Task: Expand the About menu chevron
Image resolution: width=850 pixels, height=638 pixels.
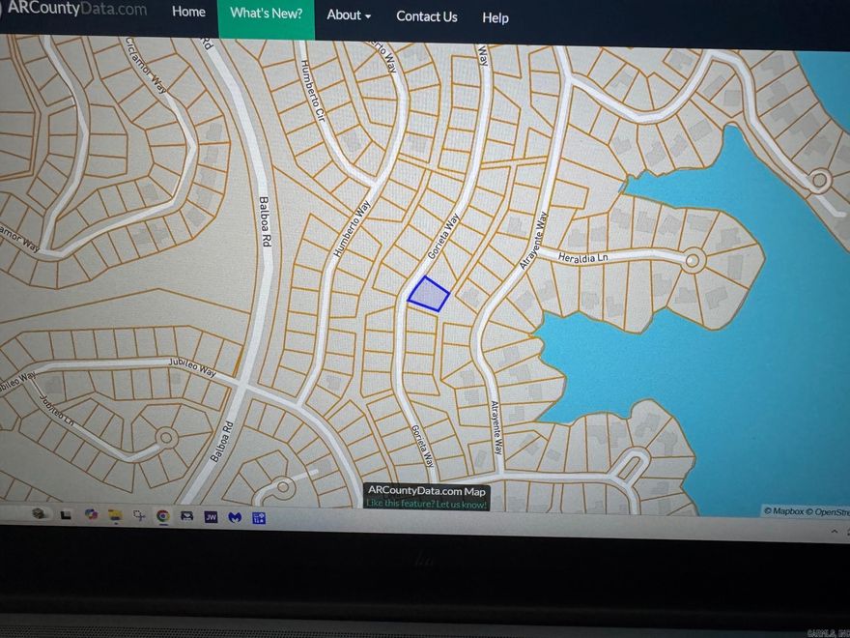Action: [x=368, y=17]
